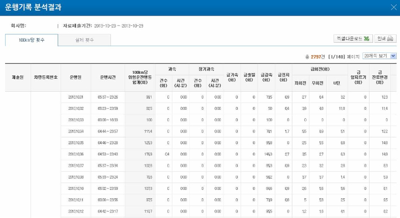Click the green Excel icon on 엑셀다운로드
Image resolution: width=400 pixels, height=218 pixels.
(x=367, y=38)
